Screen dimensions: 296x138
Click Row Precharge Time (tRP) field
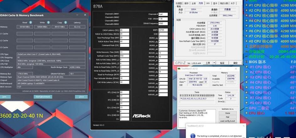124,38
